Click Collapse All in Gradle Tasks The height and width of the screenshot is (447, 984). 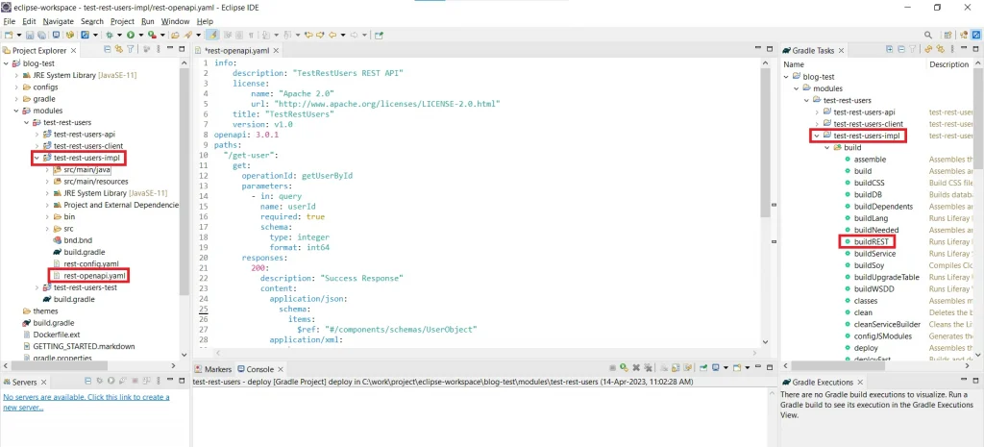[901, 49]
